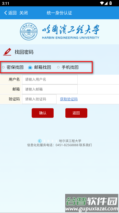Viewport: 119px width, 213px height.
Task: Tap the cellular signal status icon
Action: 106,3
